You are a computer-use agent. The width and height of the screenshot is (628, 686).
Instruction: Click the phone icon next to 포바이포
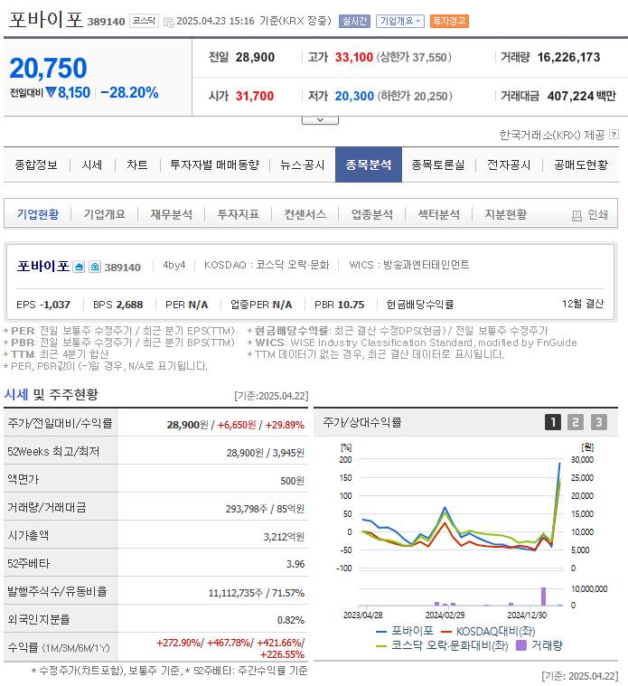click(x=95, y=267)
